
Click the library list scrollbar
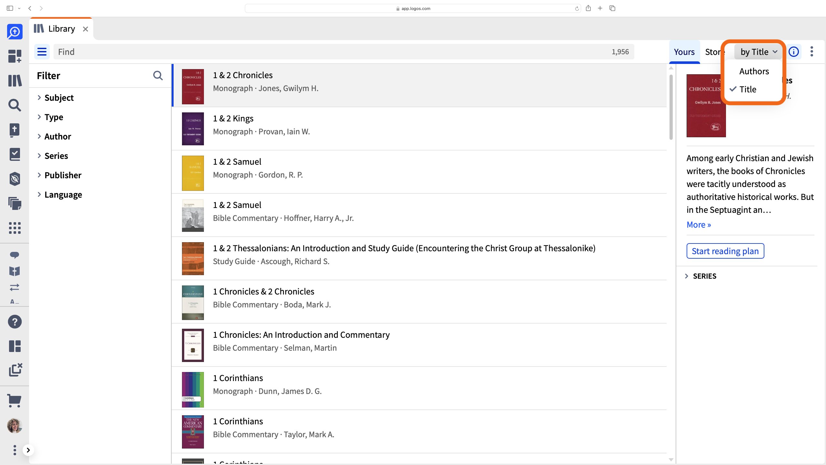671,107
